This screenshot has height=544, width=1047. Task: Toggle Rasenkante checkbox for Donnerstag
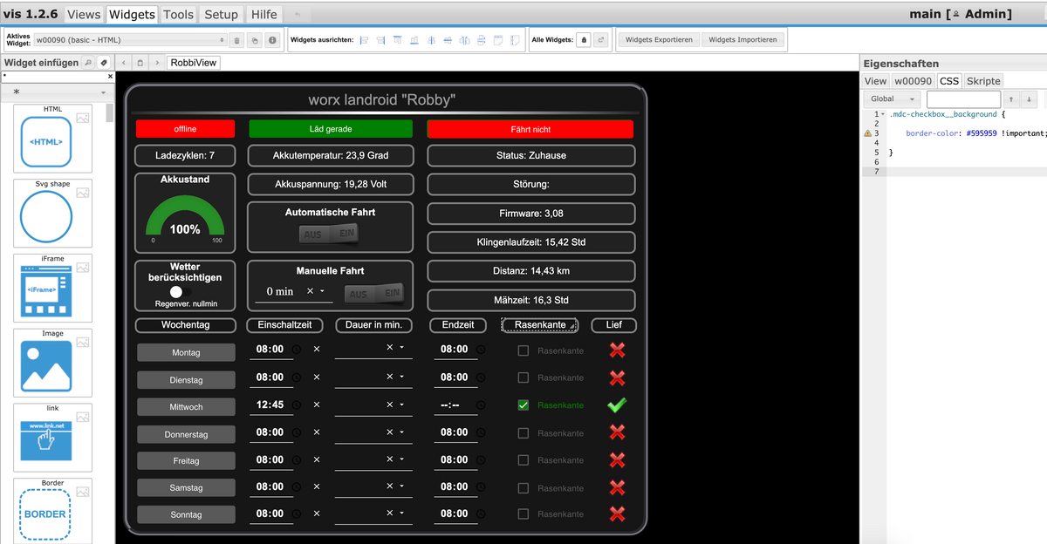point(523,432)
